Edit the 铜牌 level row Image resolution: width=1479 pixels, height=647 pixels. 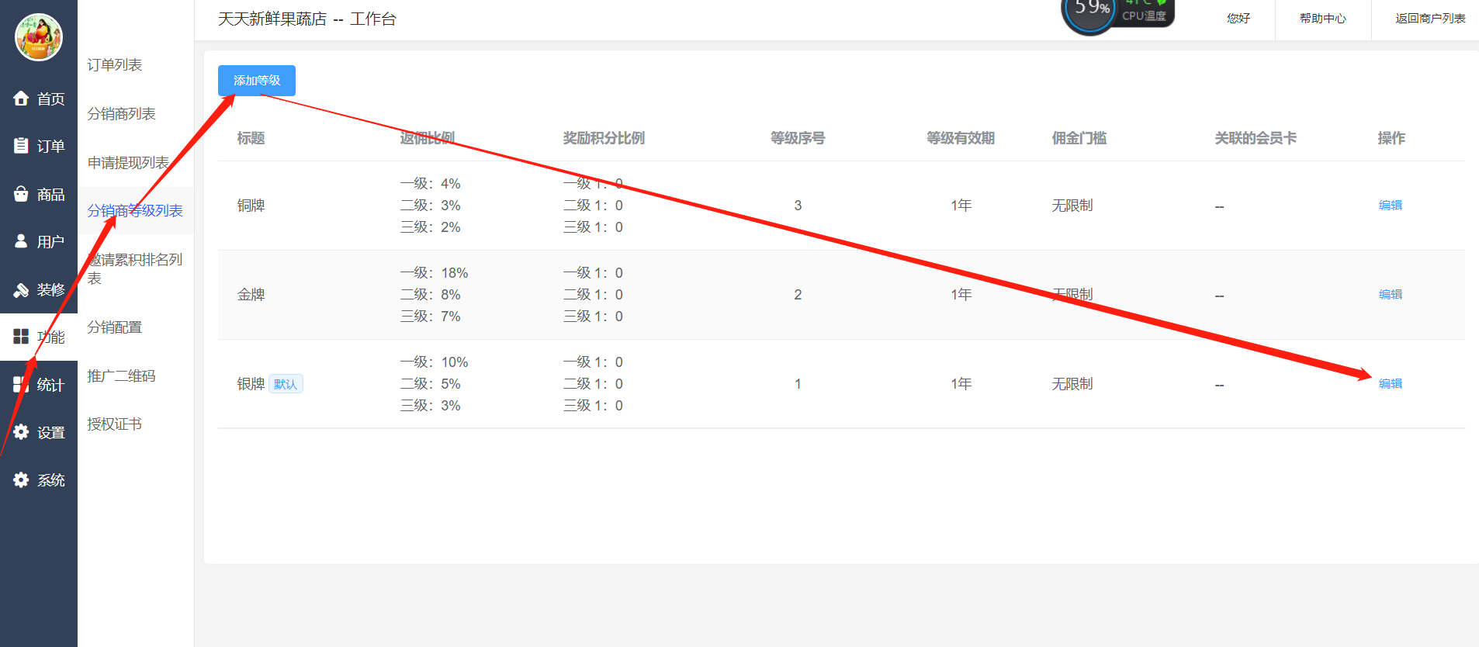tap(1391, 206)
